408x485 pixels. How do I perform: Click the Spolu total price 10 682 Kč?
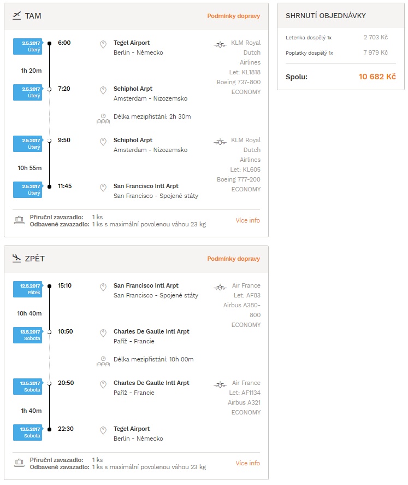377,77
